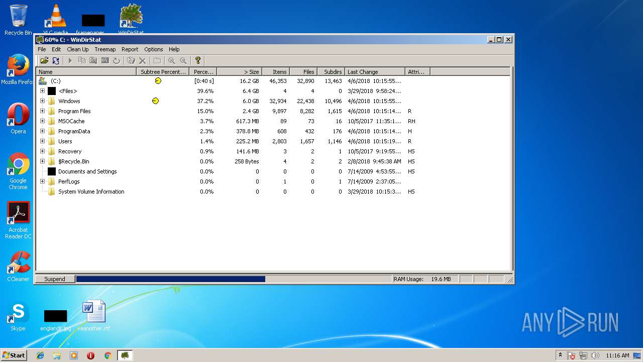Click the Command Prompt Here toolbar icon
643x362 pixels.
[105, 60]
